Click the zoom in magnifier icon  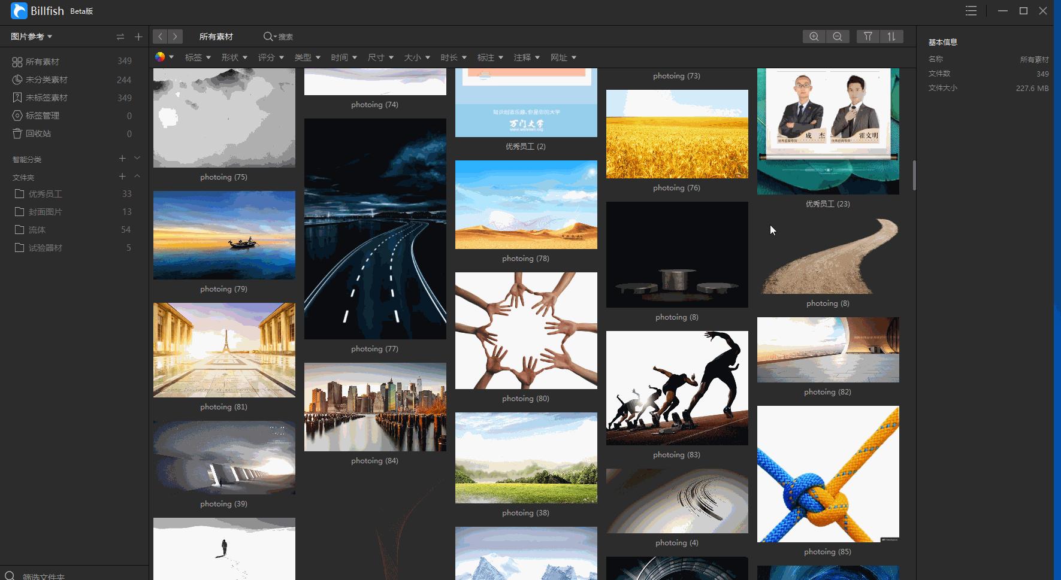click(814, 37)
